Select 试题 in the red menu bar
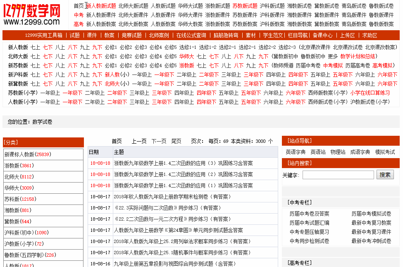 click(75, 35)
